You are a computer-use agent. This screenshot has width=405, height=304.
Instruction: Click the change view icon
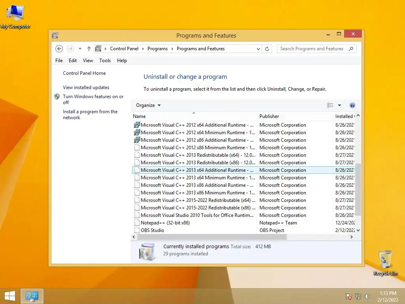[x=330, y=105]
